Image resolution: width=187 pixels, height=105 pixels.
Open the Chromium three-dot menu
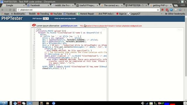pyautogui.click(x=185, y=10)
